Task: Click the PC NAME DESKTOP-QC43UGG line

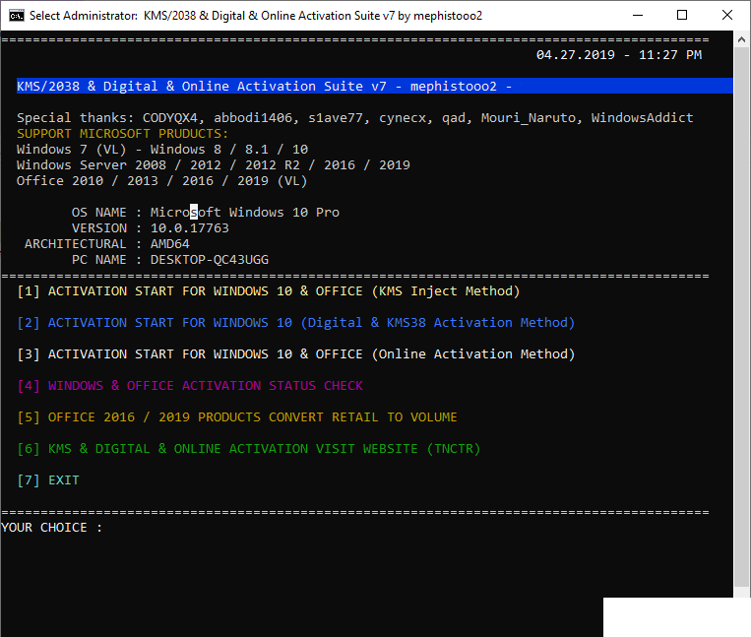Action: [x=170, y=260]
